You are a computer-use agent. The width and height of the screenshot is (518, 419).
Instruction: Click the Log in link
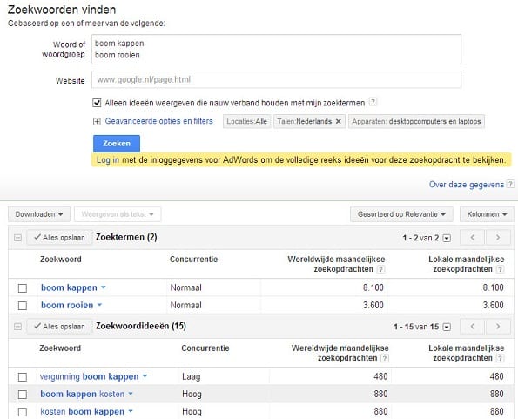point(108,160)
